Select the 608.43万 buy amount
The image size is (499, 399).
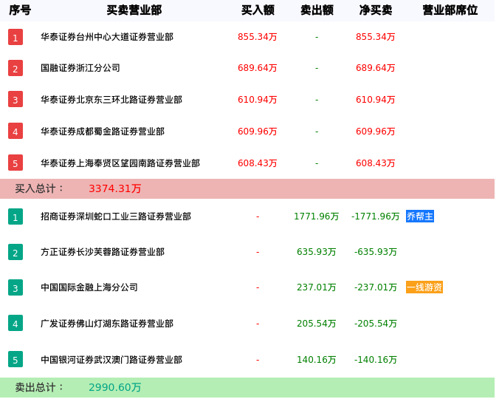click(x=258, y=163)
